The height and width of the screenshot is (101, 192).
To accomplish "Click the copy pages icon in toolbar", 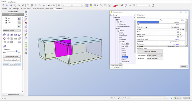I will 15,5.
